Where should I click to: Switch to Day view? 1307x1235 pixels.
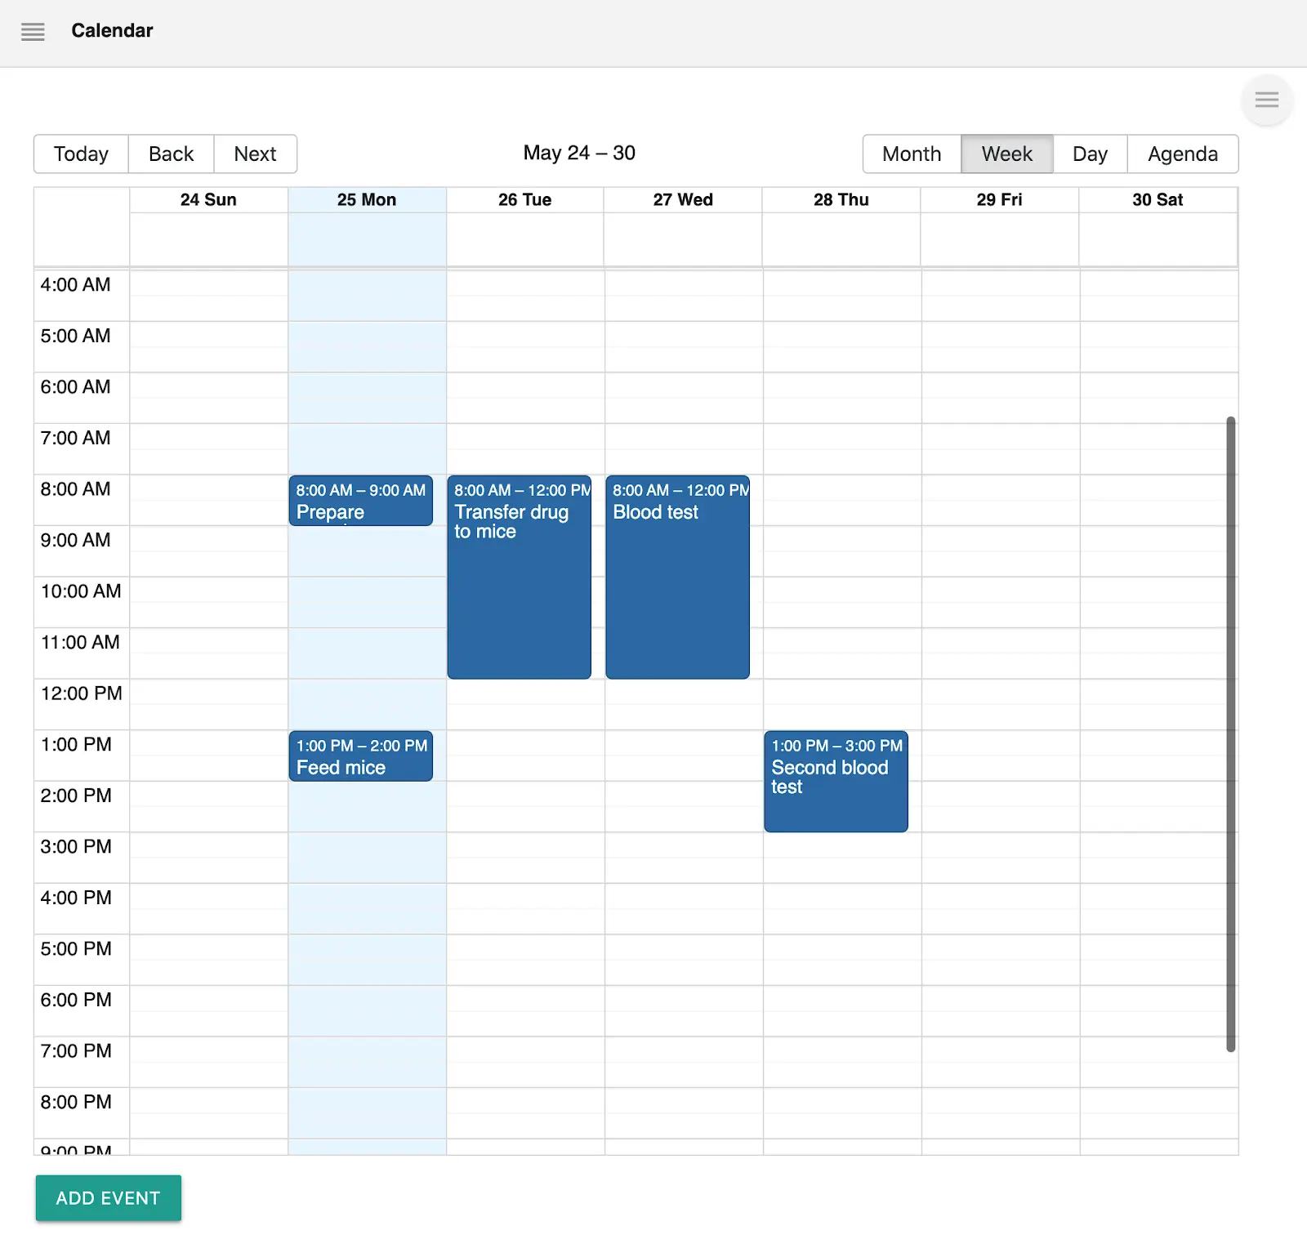(1090, 154)
